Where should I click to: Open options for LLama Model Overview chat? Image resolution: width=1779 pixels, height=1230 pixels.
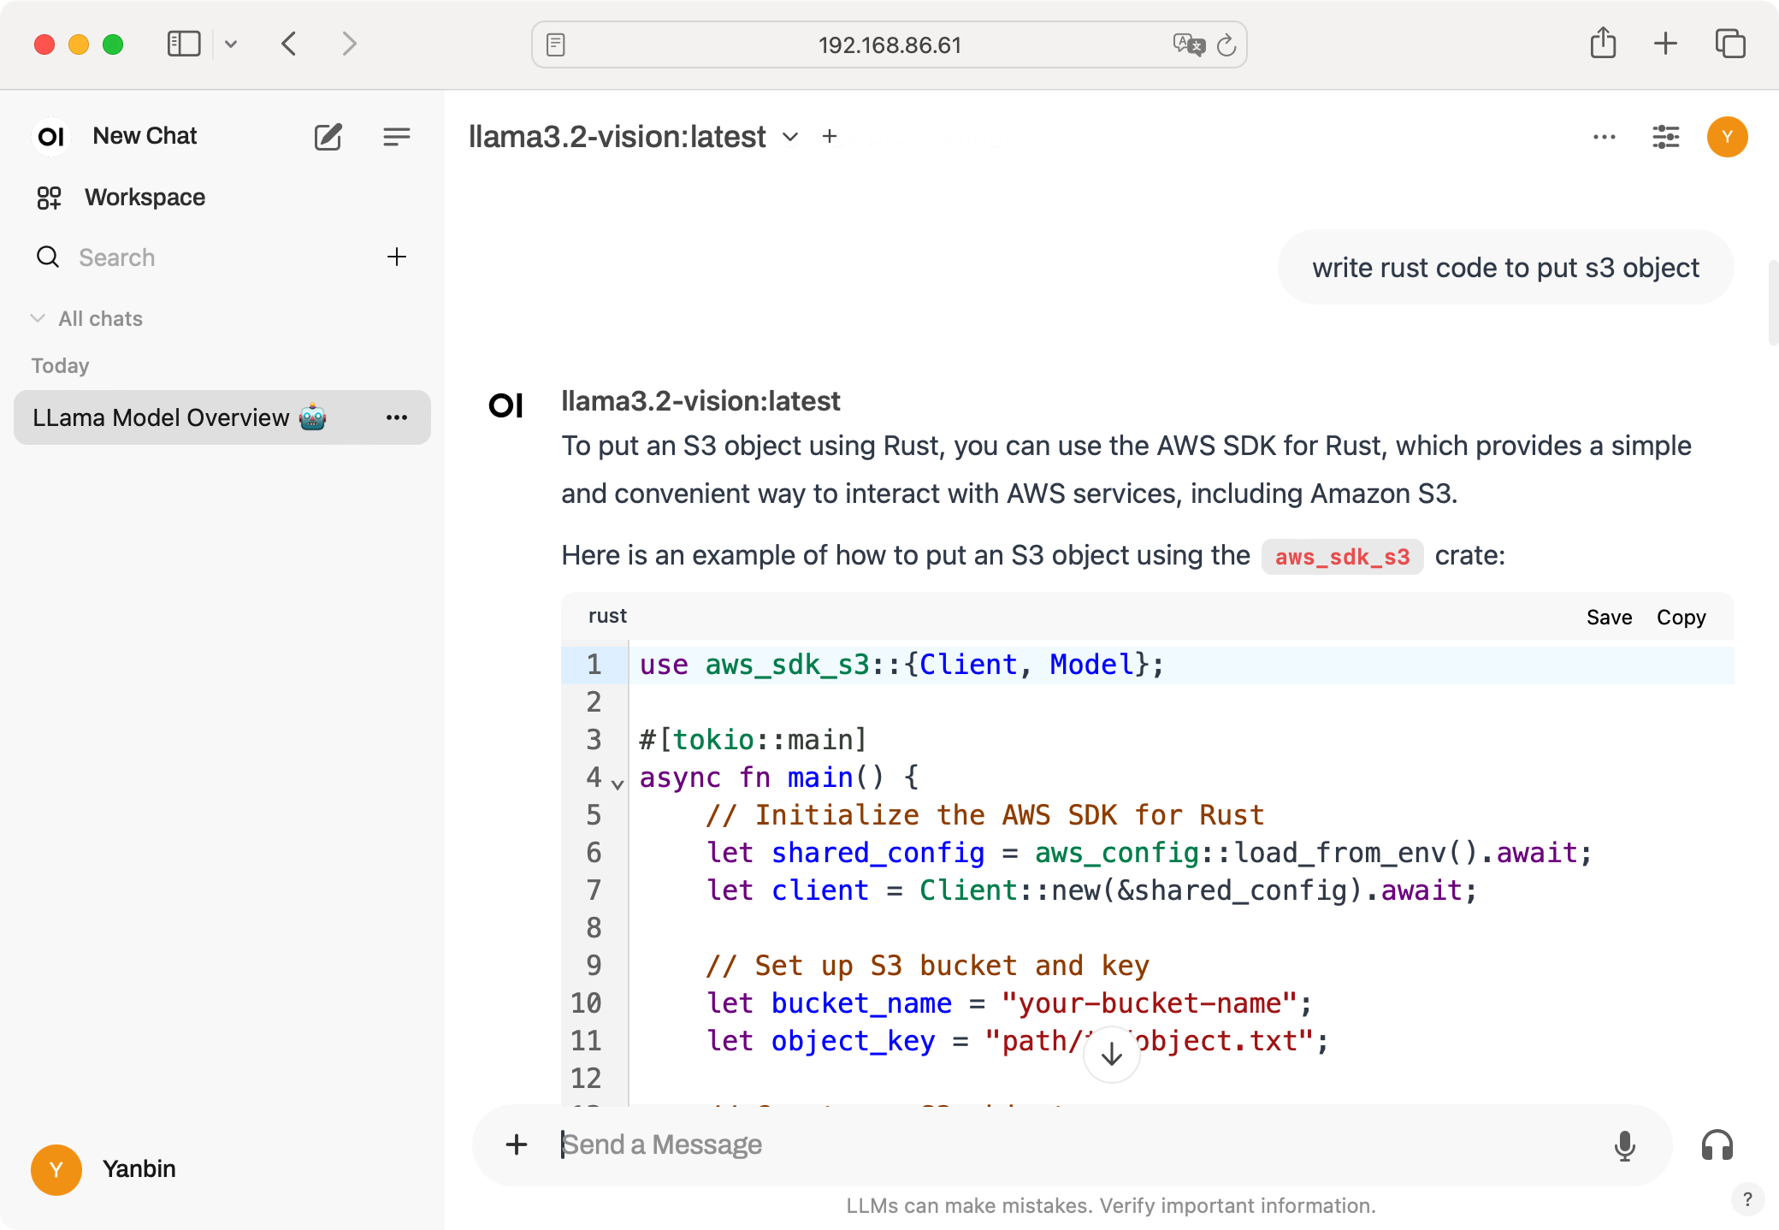pyautogui.click(x=396, y=417)
